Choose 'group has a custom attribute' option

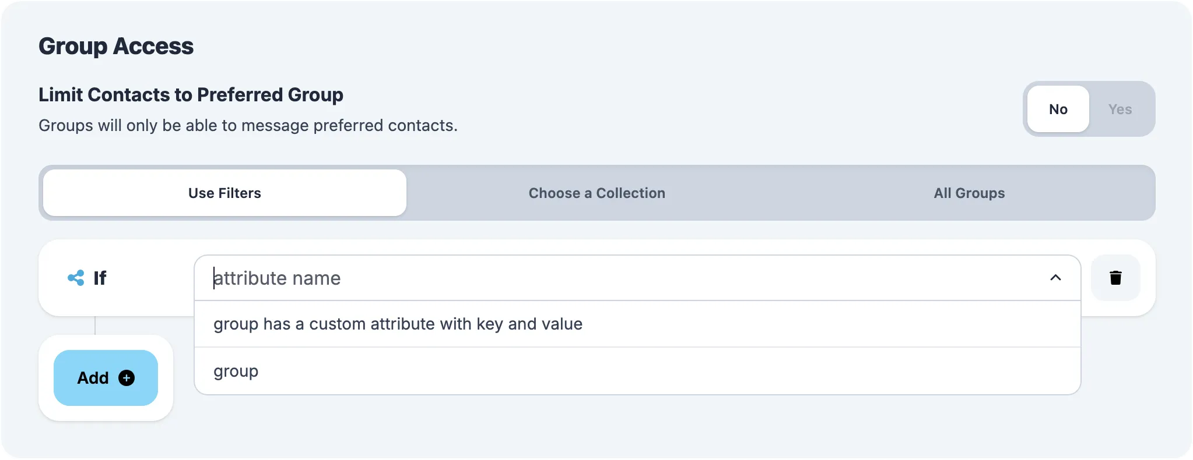tap(398, 324)
